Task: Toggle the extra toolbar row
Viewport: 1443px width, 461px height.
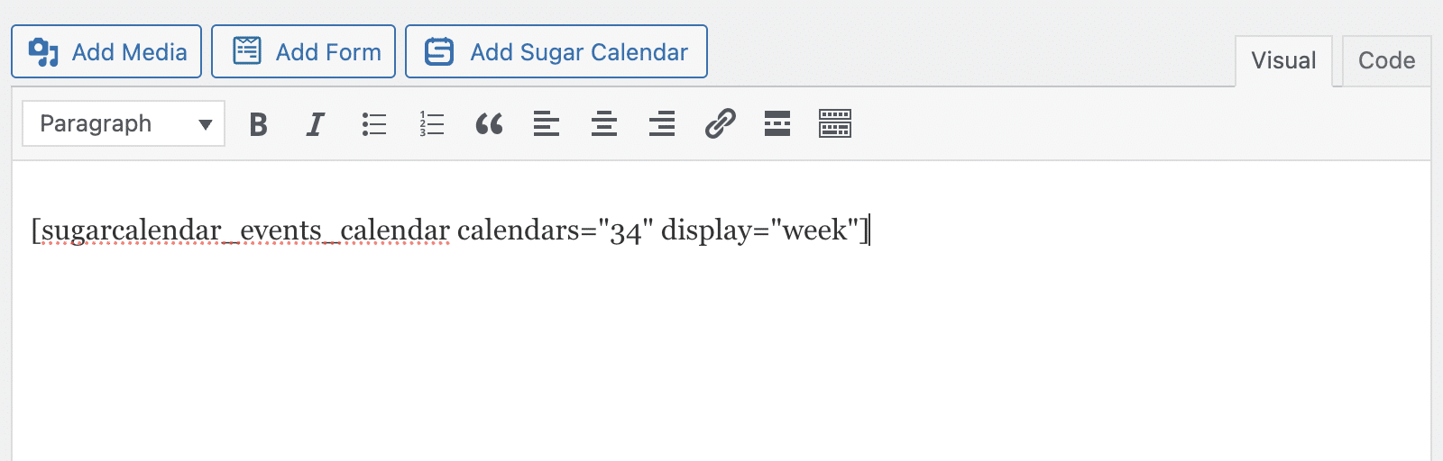Action: pyautogui.click(x=835, y=124)
